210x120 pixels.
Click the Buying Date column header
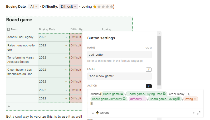47,29
